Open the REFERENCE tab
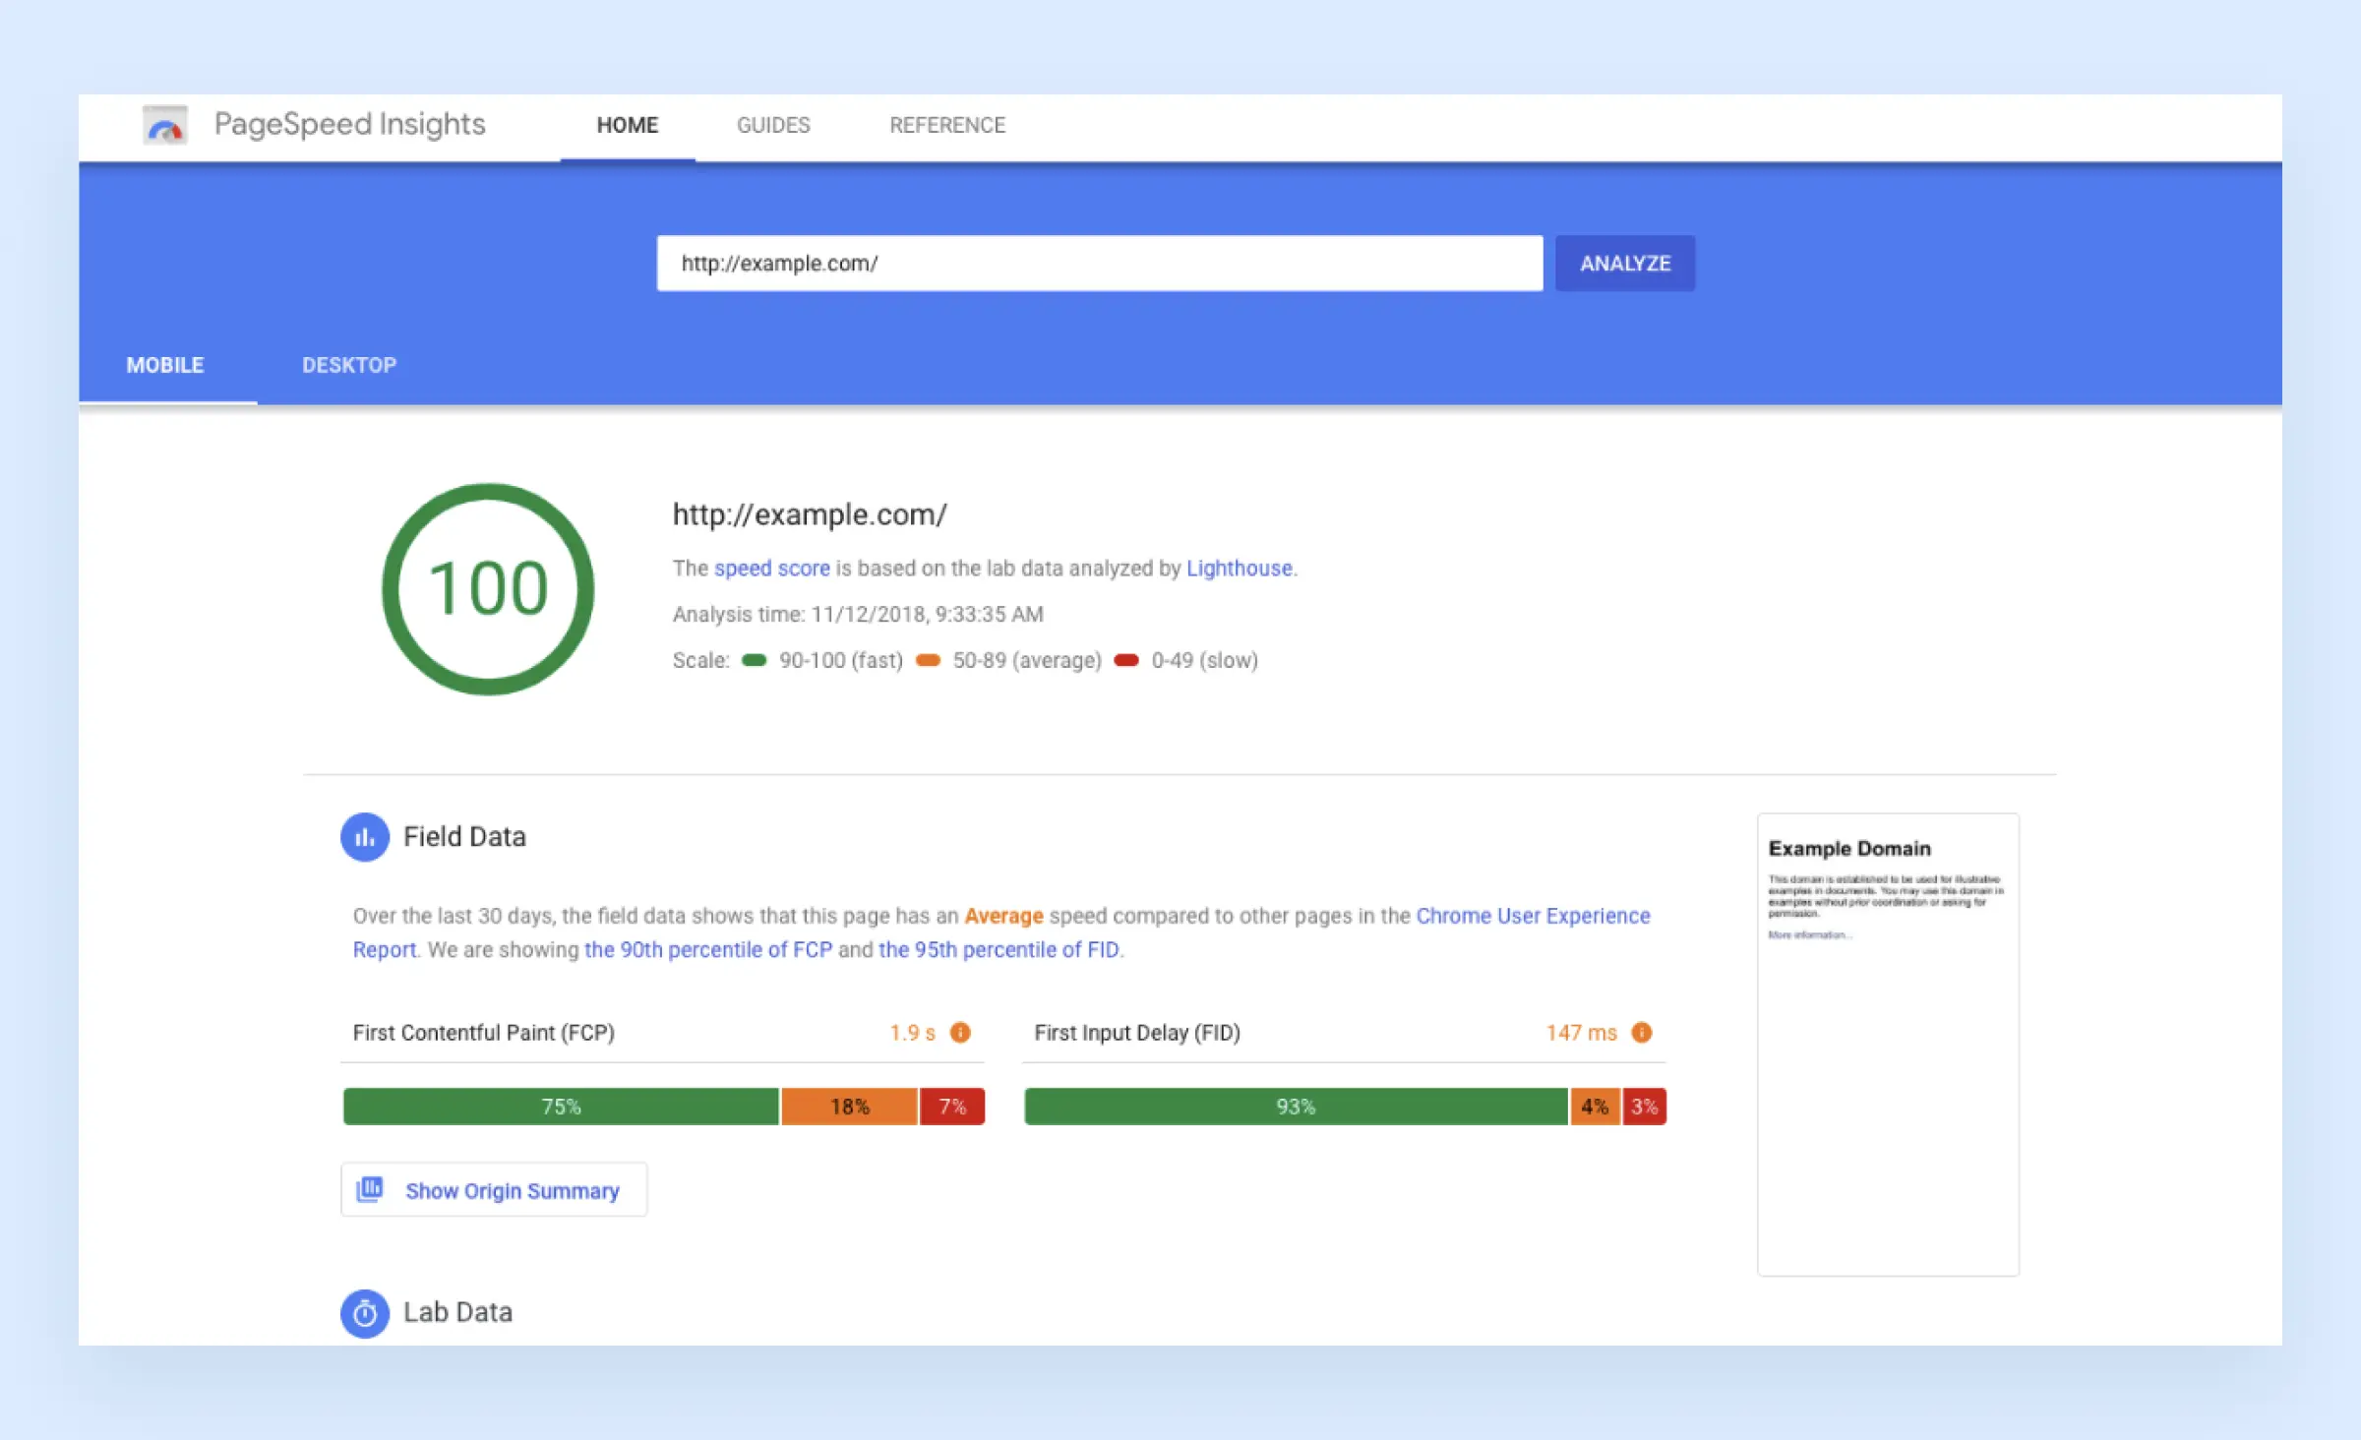2361x1440 pixels. point(947,126)
